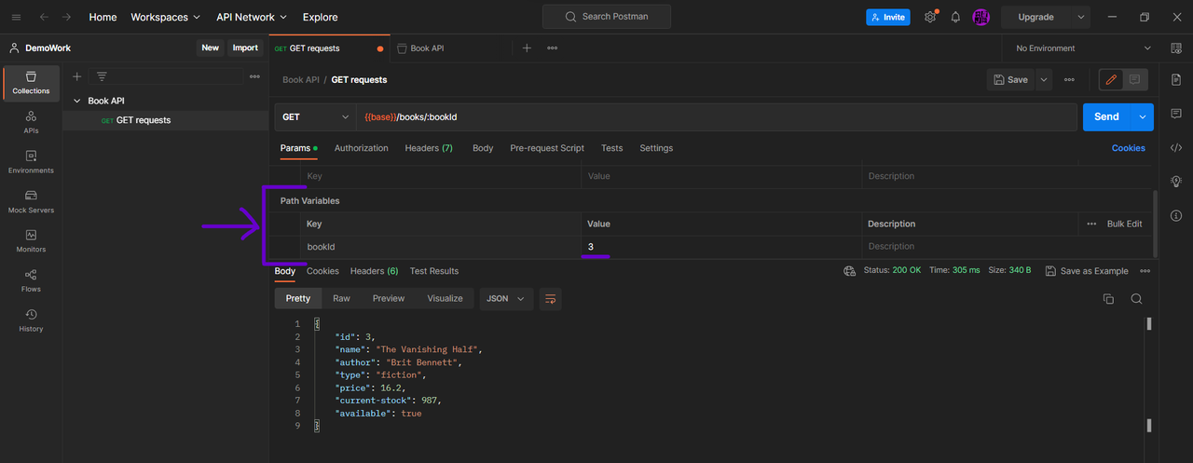1193x463 pixels.
Task: Open tab options three dots
Action: click(x=553, y=48)
